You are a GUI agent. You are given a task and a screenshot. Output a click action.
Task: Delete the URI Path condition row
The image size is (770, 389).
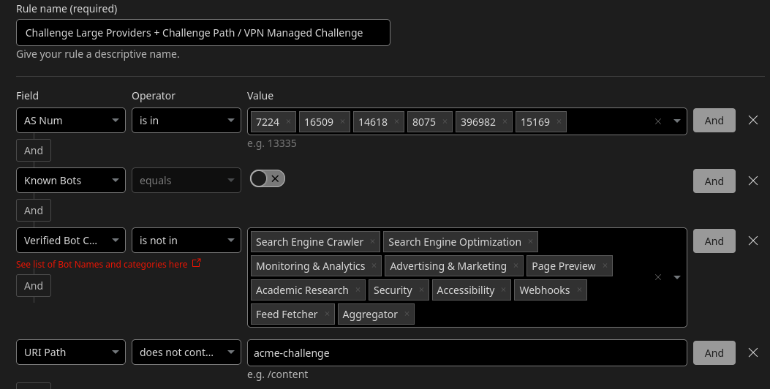[752, 352]
